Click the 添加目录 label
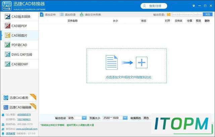The image size is (215, 137). point(70,15)
